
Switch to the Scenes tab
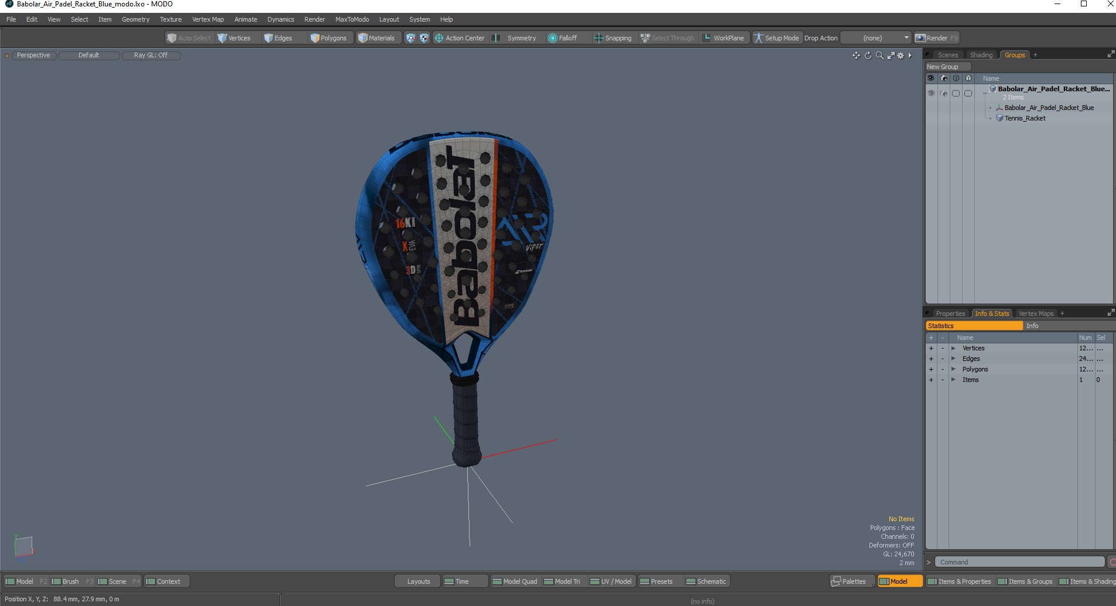947,55
